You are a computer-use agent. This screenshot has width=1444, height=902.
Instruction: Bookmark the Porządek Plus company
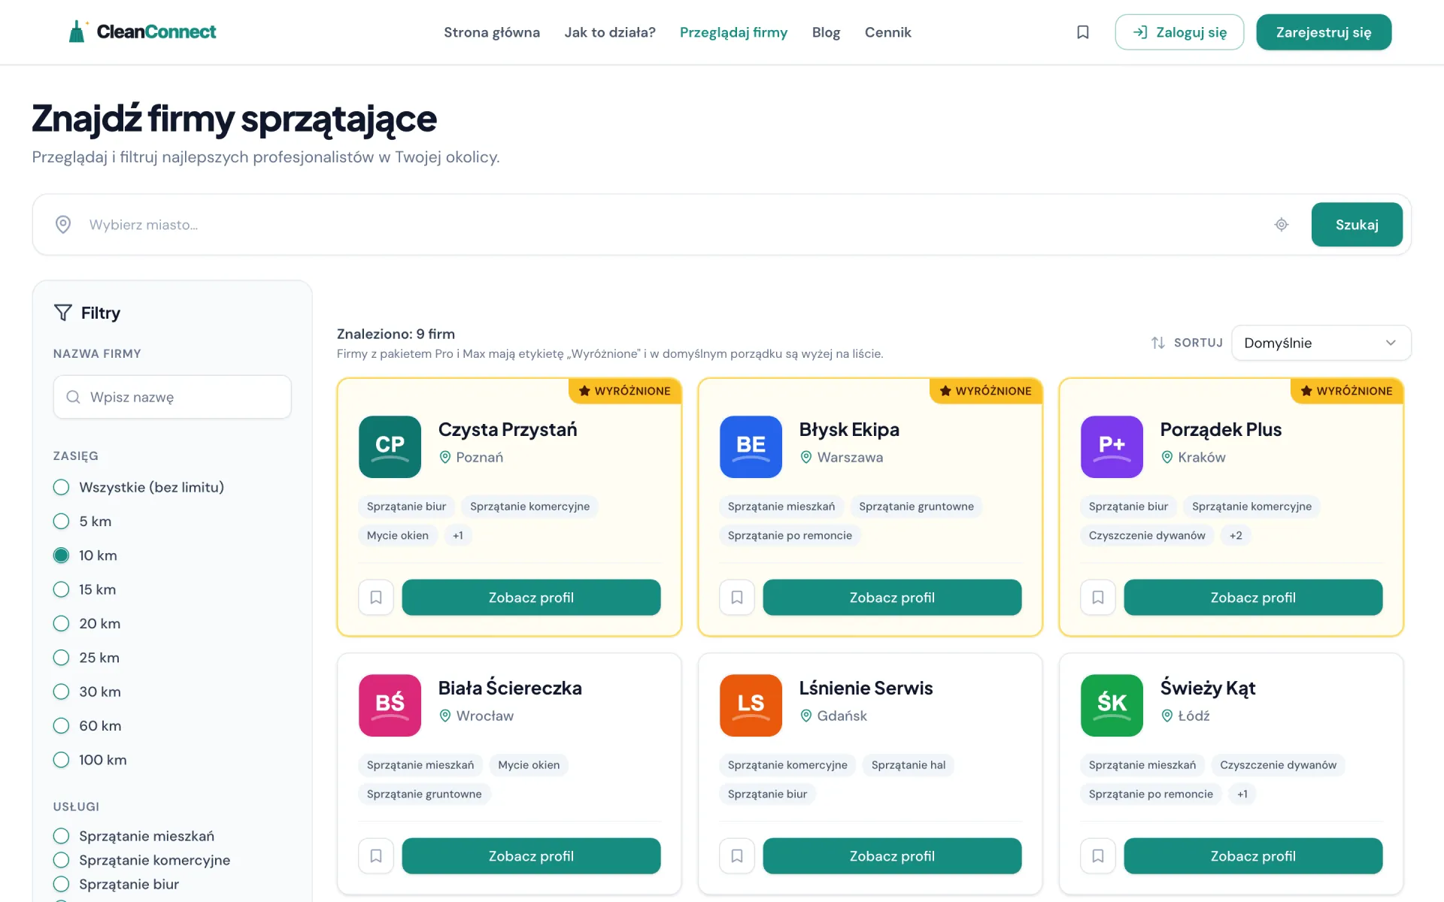coord(1098,598)
